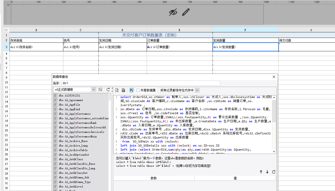Select dbo.AA_AuthDimen_Type table
335x191 pixels.
(75, 182)
